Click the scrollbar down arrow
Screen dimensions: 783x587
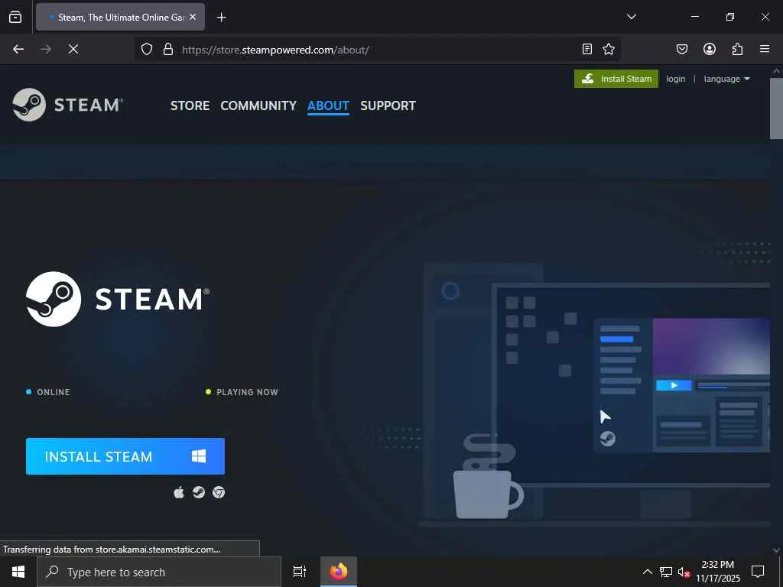pos(776,550)
